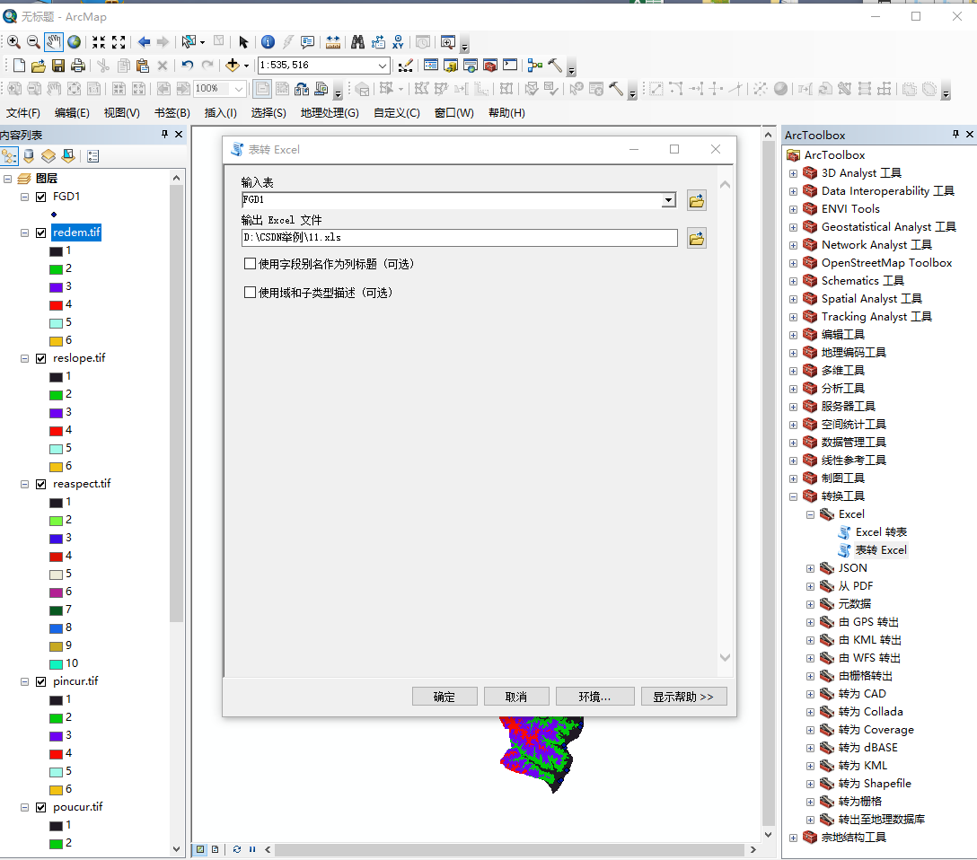Open an existing map document
This screenshot has height=860, width=977.
click(38, 66)
